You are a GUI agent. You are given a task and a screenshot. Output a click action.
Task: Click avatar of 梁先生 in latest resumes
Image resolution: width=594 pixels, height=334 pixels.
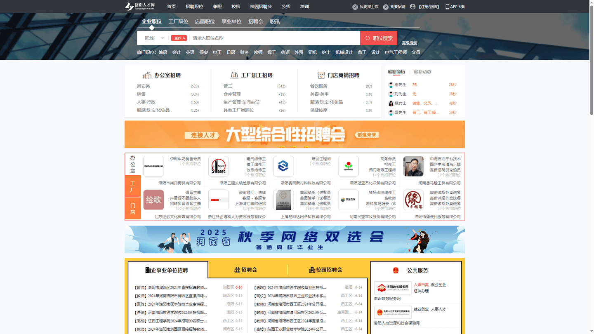[x=391, y=113]
